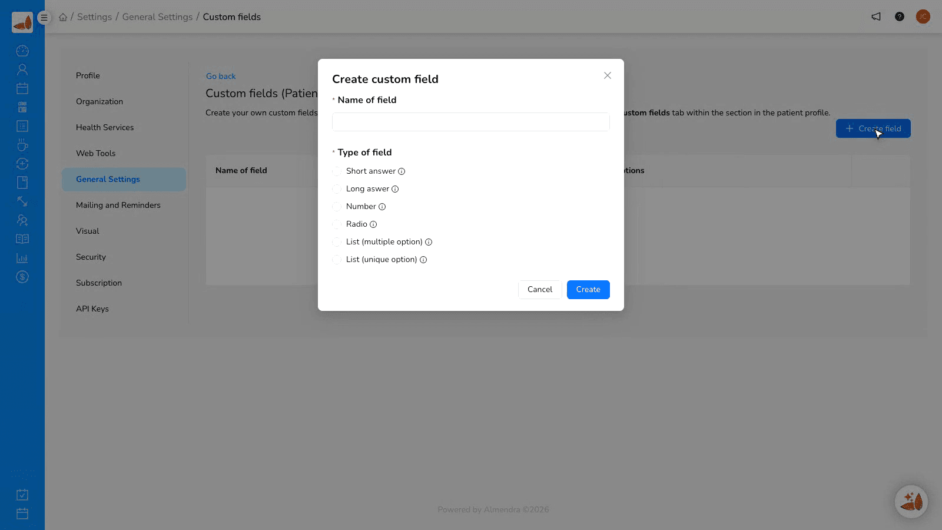Select the Long aswer radio option
942x530 pixels.
point(337,189)
